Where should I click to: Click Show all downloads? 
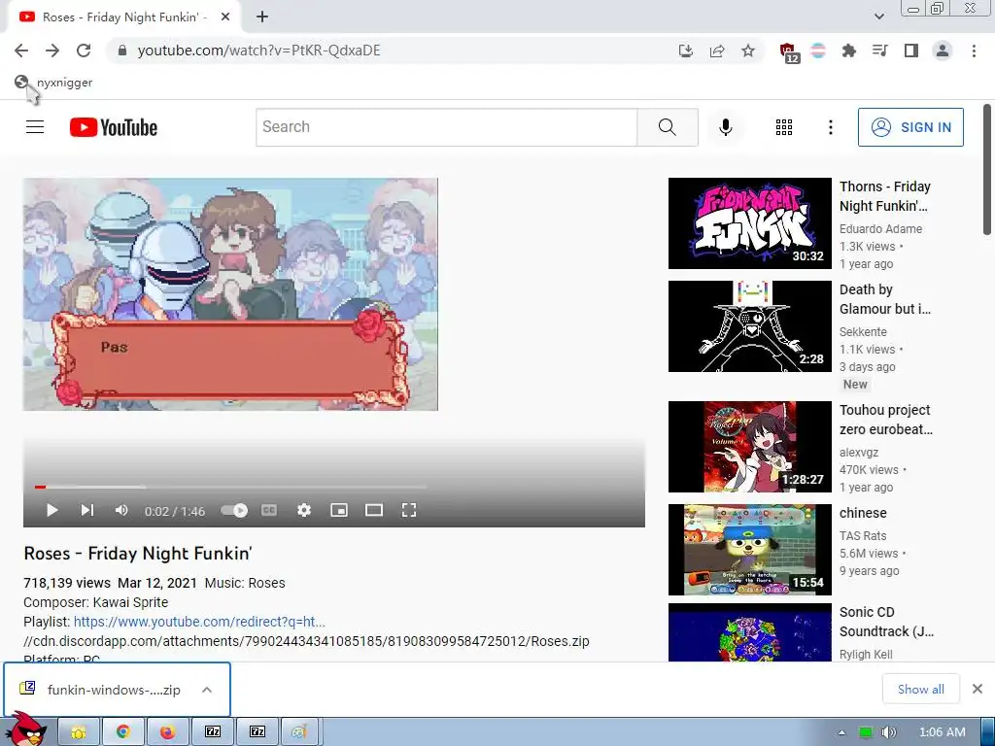click(x=921, y=689)
